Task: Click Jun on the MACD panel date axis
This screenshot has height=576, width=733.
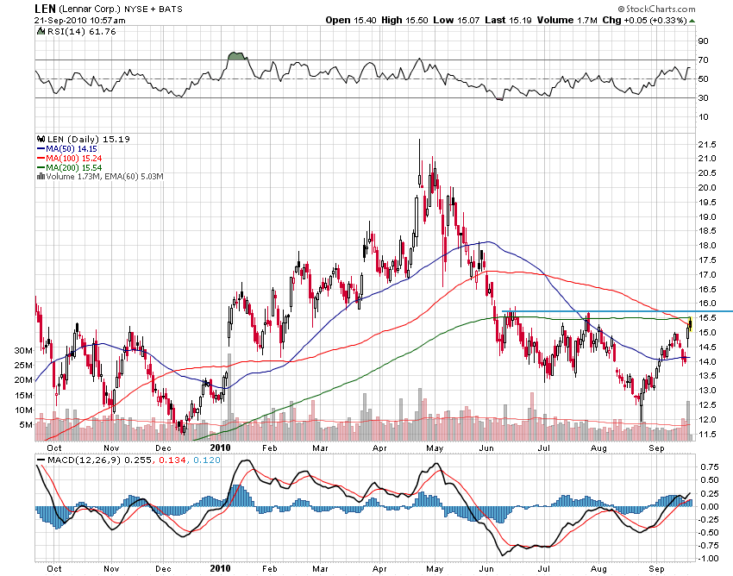Action: [x=486, y=568]
